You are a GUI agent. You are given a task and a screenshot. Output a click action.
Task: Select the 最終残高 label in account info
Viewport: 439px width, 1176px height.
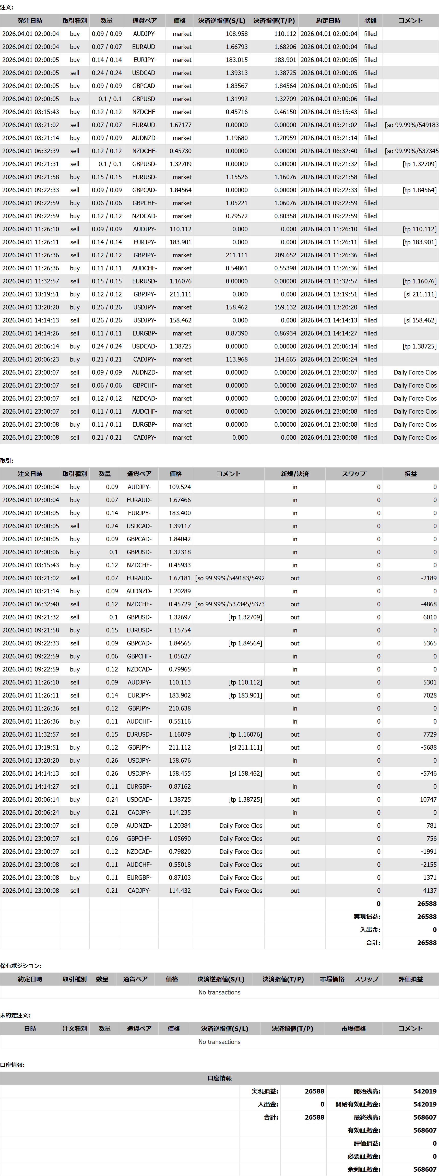pyautogui.click(x=367, y=1117)
